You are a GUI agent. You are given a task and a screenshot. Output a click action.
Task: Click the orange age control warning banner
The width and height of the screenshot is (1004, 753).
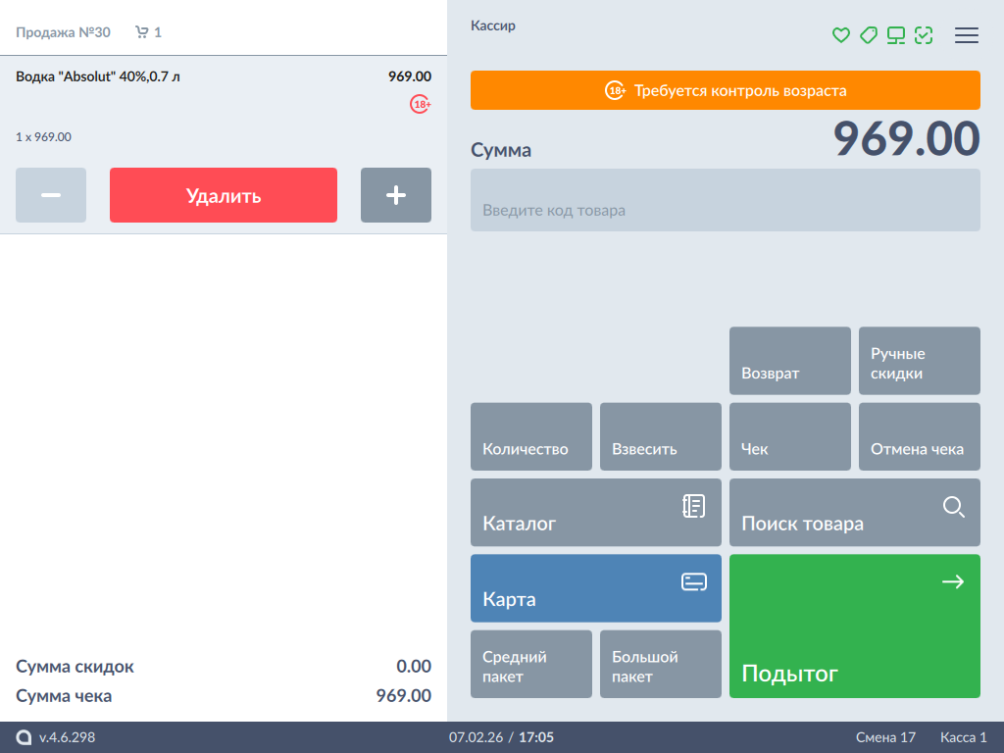[726, 90]
